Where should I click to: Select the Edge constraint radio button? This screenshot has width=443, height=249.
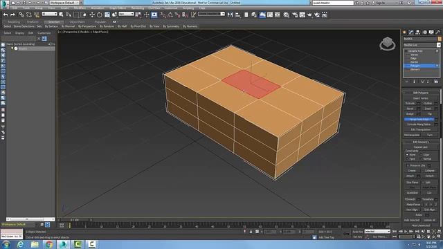point(421,155)
